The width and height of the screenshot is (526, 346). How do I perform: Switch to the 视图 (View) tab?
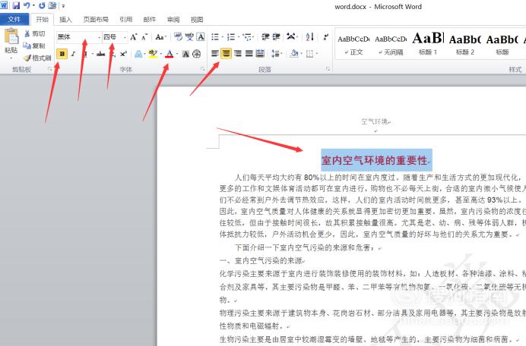(x=197, y=20)
